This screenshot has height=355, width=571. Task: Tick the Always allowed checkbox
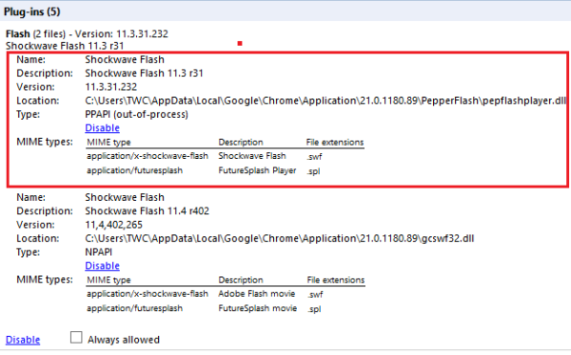click(x=76, y=338)
